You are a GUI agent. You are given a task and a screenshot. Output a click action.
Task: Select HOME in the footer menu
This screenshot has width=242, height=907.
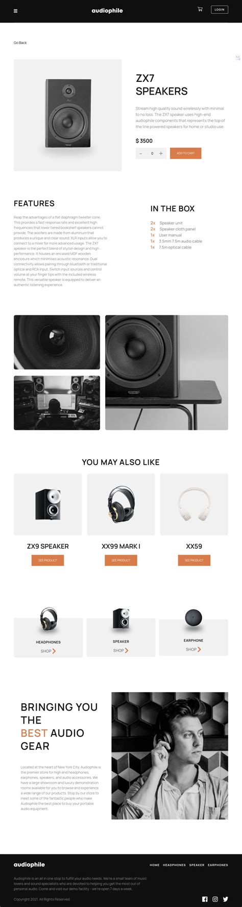point(155,865)
